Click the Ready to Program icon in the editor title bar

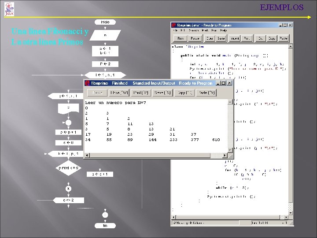click(173, 25)
